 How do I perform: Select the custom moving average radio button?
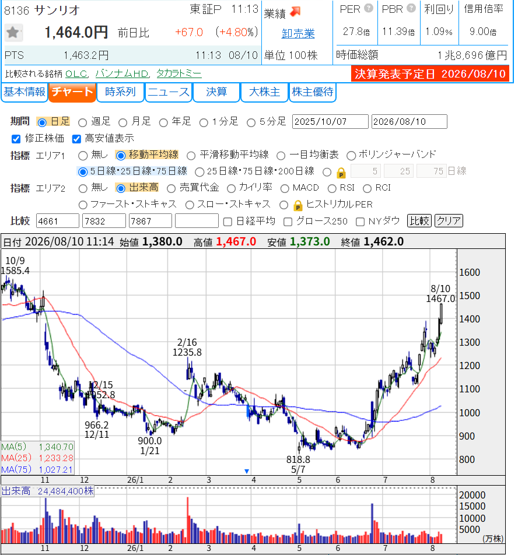tap(327, 173)
